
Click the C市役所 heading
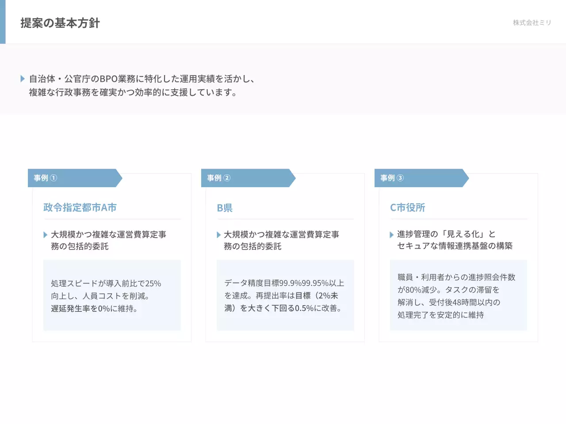[x=407, y=207]
